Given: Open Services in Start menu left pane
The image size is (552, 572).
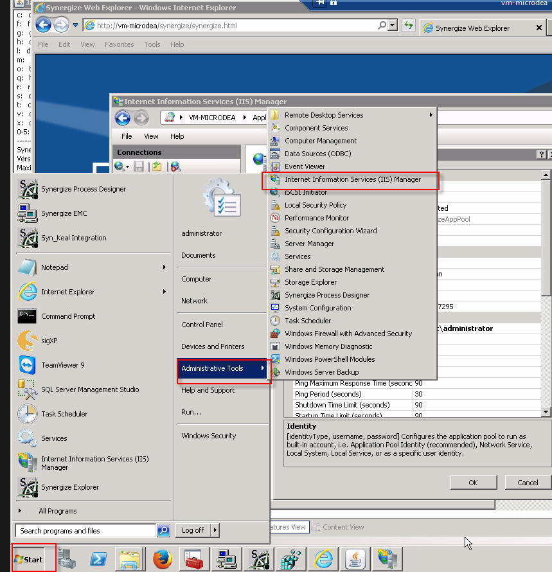Looking at the screenshot, I should [43, 438].
